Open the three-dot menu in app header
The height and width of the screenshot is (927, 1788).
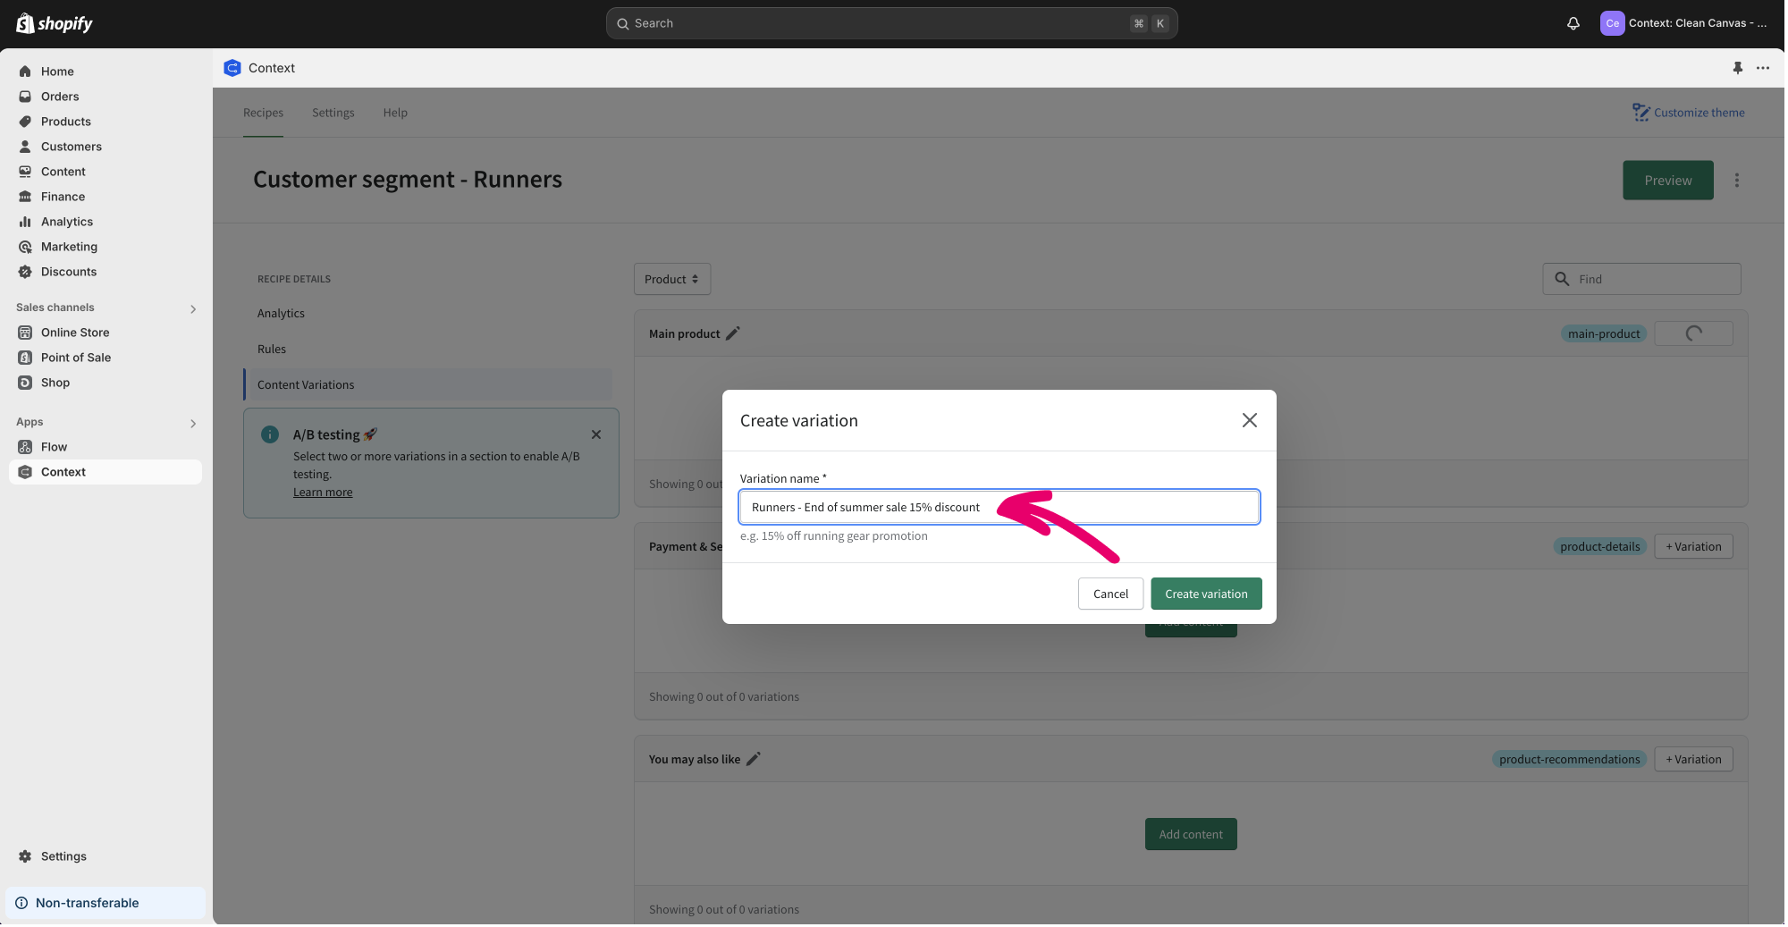1762,68
